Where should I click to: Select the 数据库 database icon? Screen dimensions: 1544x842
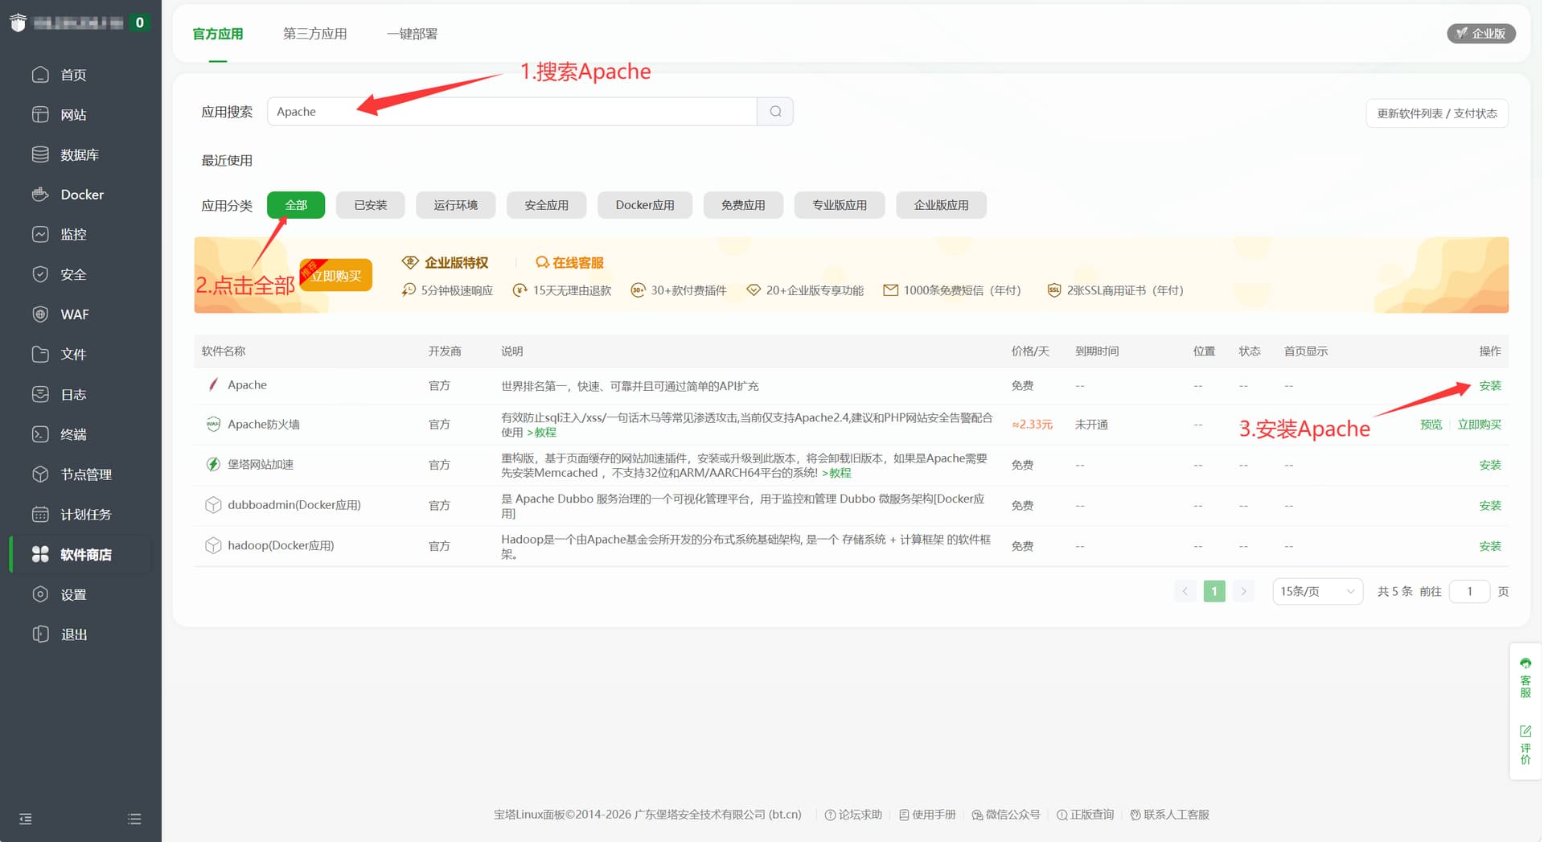(x=40, y=154)
